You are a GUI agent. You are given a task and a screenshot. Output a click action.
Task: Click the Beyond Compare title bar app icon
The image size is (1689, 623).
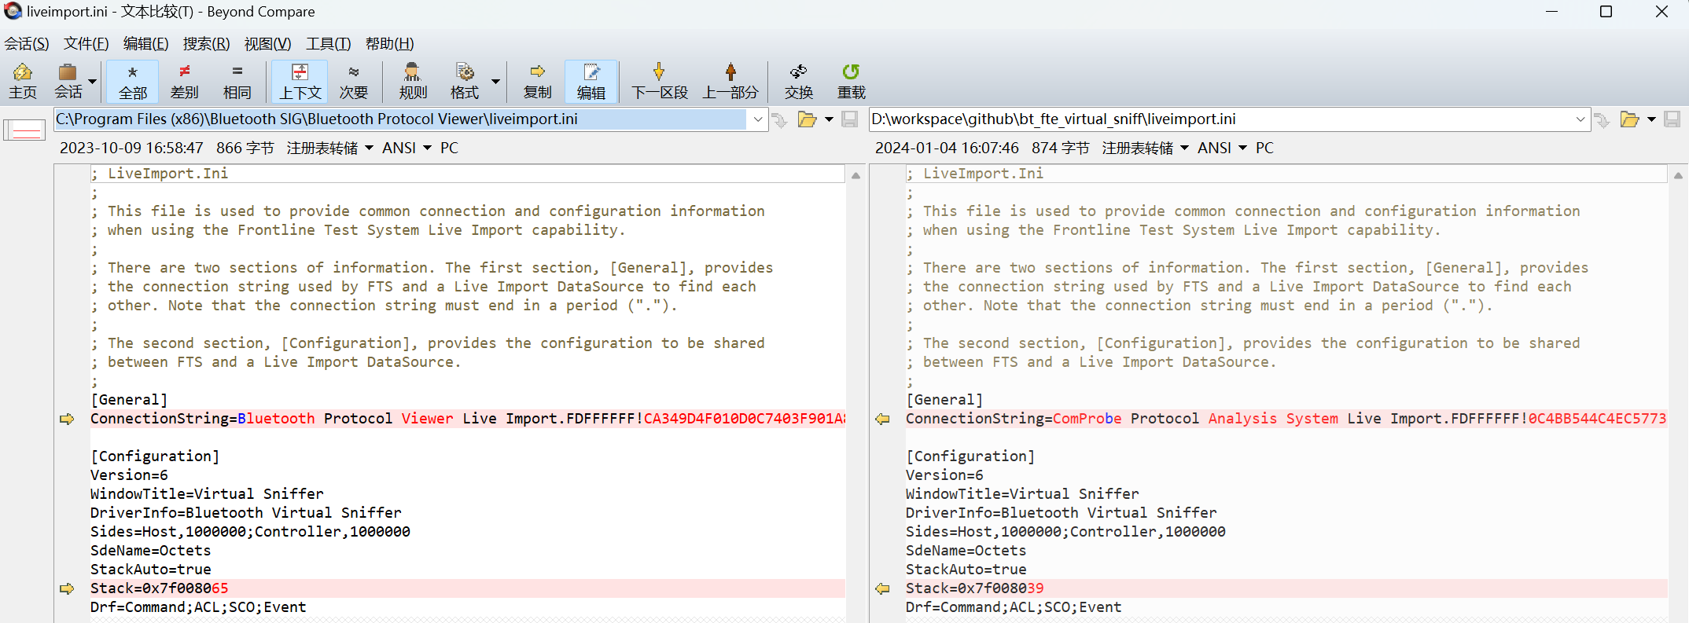[x=13, y=11]
